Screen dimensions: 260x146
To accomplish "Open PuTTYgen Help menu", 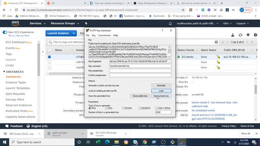I will tap(115, 35).
